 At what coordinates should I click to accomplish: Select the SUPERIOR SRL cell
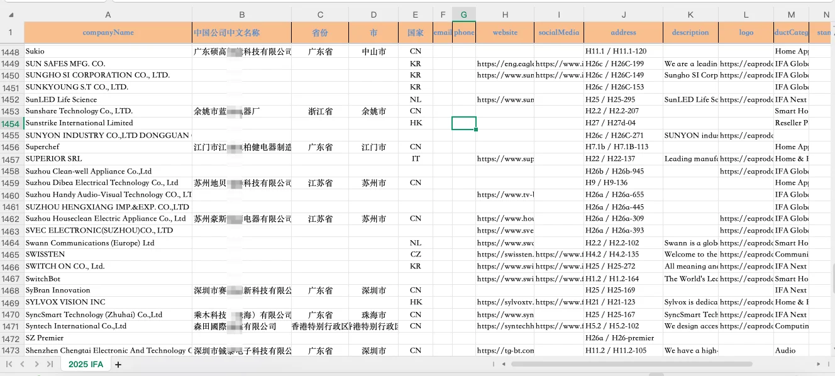point(108,159)
